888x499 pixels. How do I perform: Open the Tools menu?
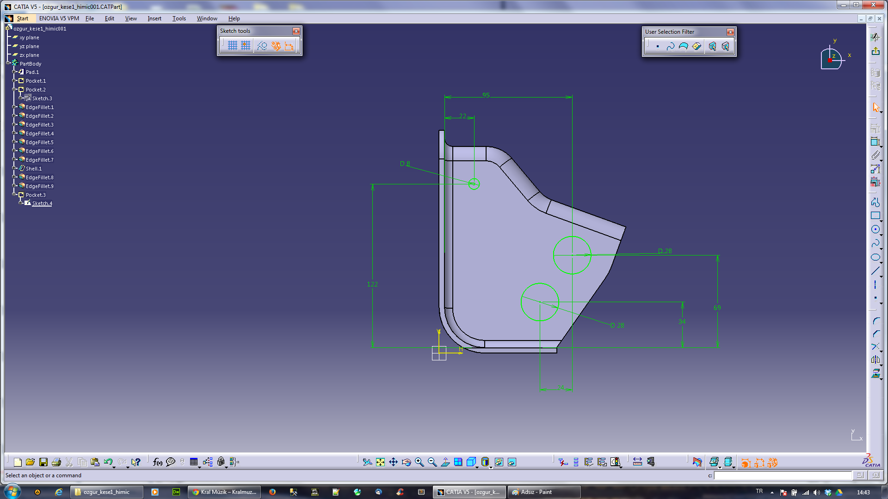(179, 18)
